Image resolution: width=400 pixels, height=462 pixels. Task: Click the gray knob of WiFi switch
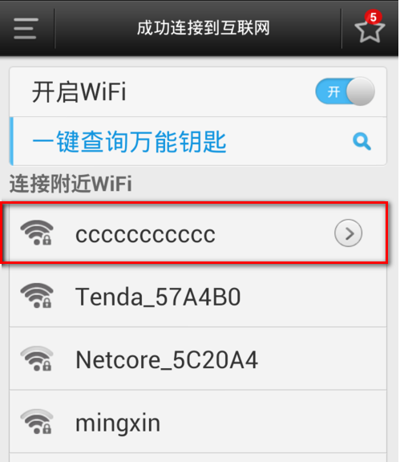(x=360, y=91)
